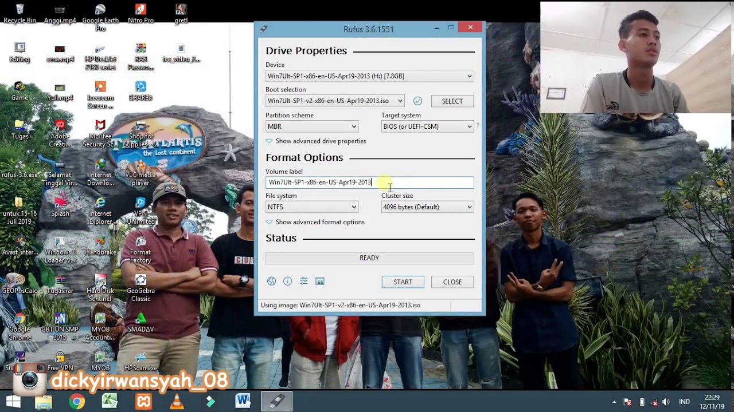Open the Filmora icon on the taskbar
Image resolution: width=734 pixels, height=412 pixels.
(x=210, y=402)
